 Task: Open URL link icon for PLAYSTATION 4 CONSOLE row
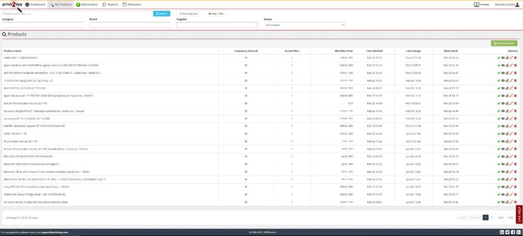[507, 88]
